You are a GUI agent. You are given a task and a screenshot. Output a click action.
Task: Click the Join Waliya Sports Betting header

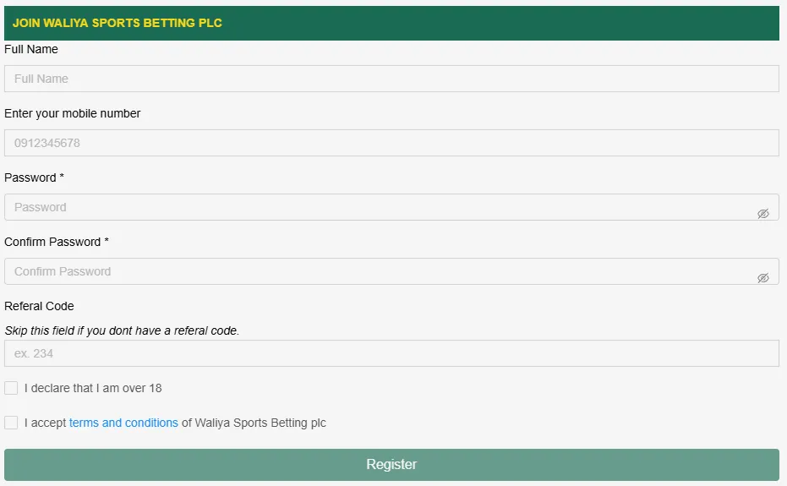point(118,23)
